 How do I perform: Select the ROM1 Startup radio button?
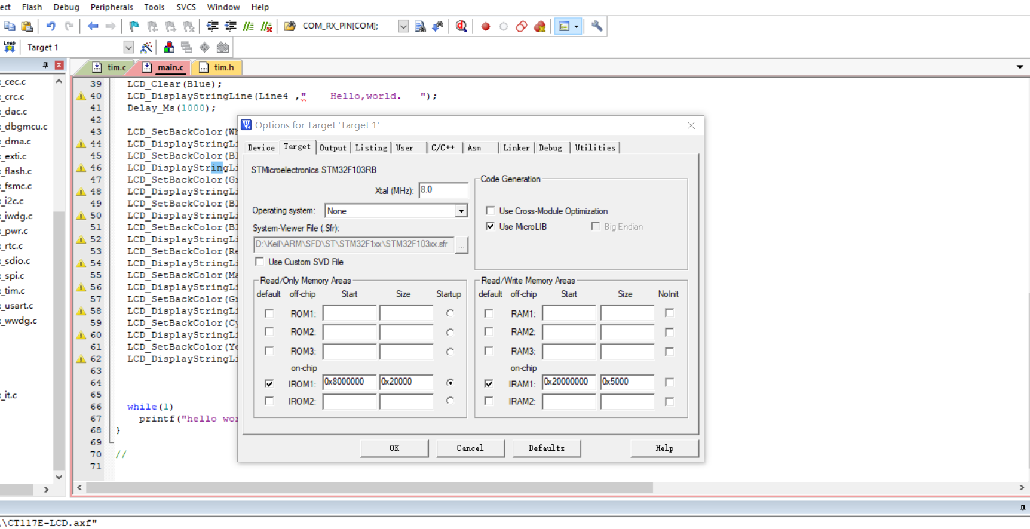(450, 313)
